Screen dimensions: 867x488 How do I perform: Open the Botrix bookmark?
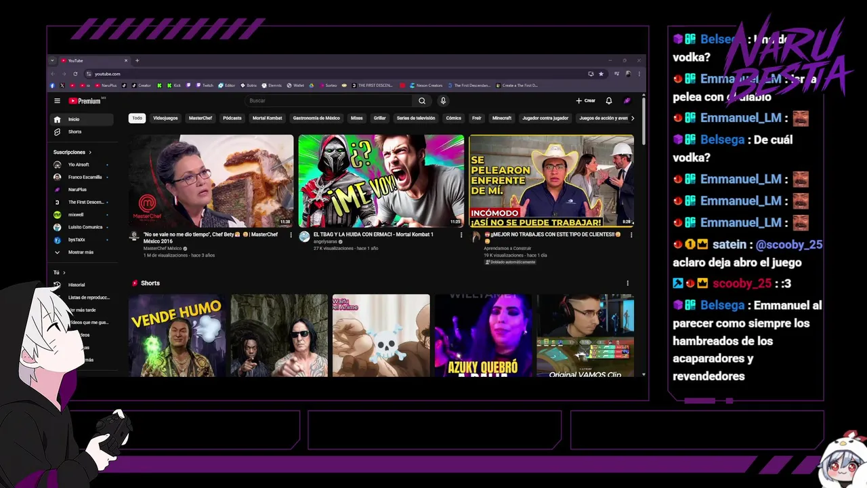248,85
